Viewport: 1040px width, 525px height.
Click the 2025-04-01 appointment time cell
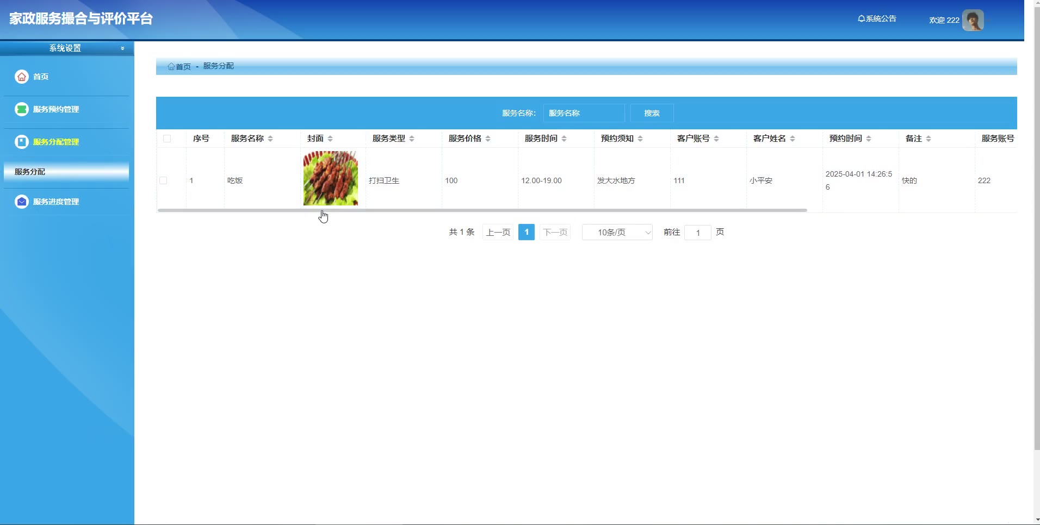(x=859, y=180)
